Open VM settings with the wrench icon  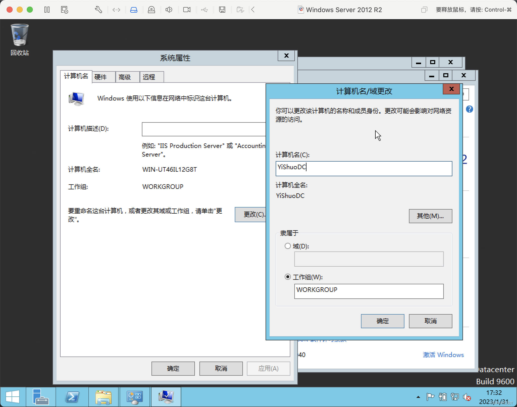click(x=98, y=10)
